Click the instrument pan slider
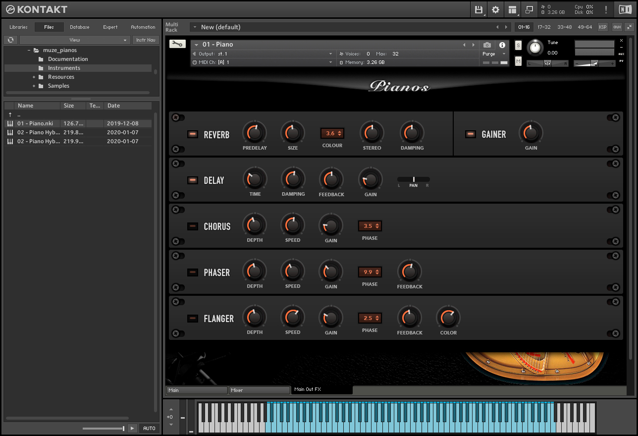Screen dimensions: 638x436 click(x=547, y=63)
